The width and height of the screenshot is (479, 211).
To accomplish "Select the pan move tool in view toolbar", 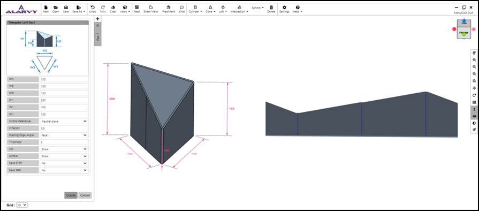I will (474, 88).
